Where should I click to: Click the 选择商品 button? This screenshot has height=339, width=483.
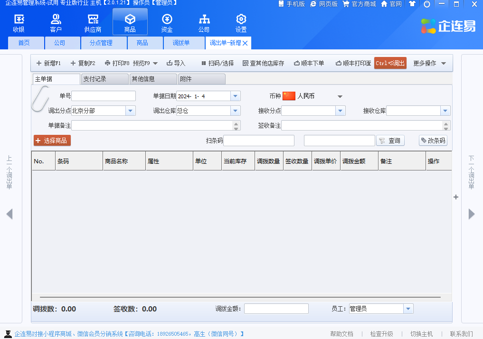tap(52, 141)
